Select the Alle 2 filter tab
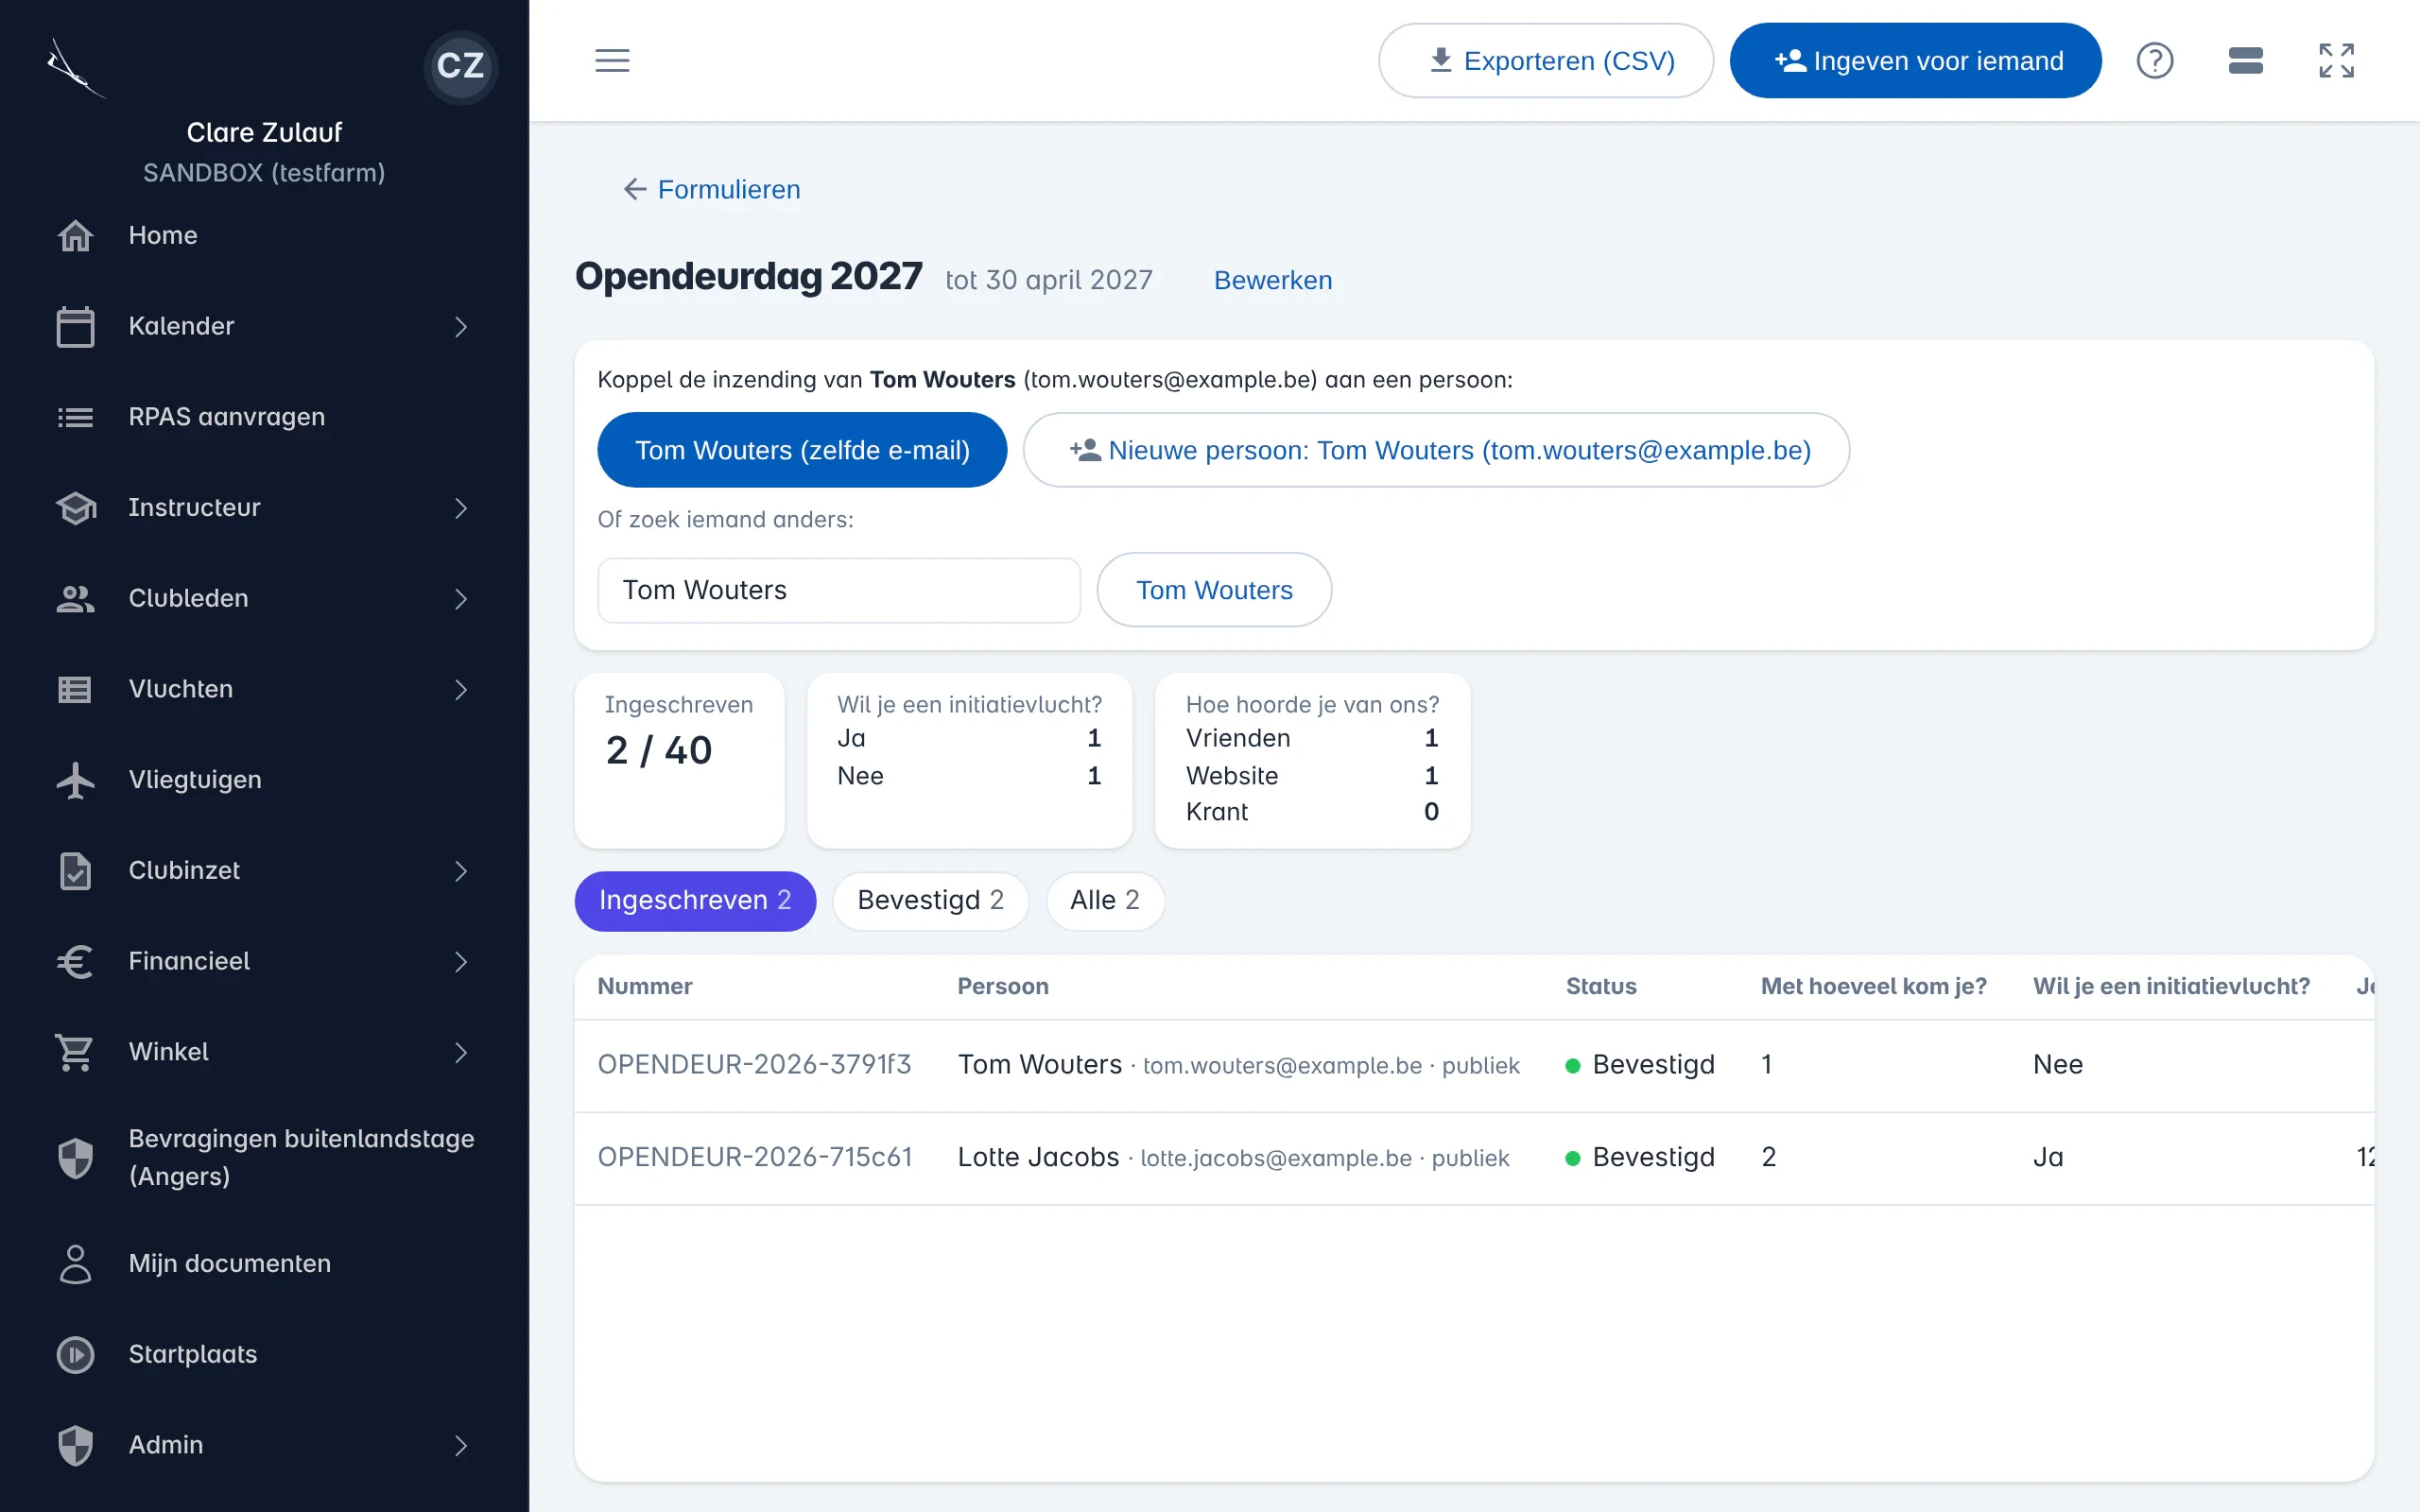The image size is (2420, 1512). coord(1104,901)
